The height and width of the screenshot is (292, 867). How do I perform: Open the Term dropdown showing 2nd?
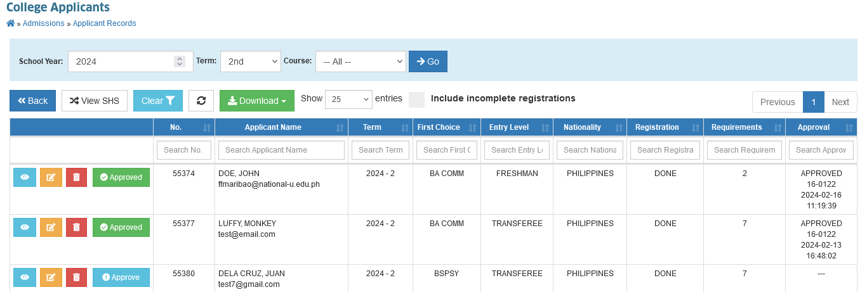[250, 61]
